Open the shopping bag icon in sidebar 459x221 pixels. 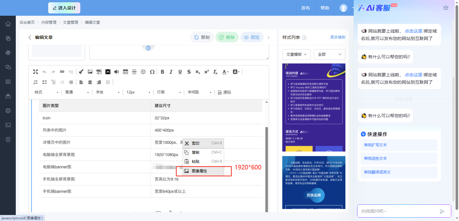click(x=8, y=96)
